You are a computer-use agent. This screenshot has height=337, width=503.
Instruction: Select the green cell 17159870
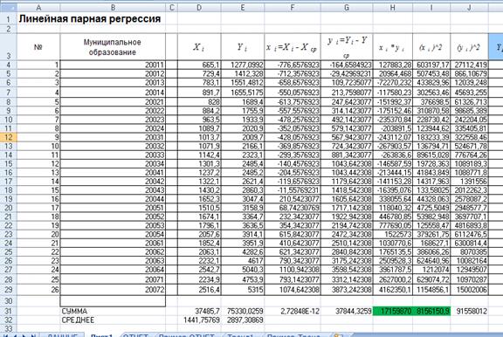[393, 312]
